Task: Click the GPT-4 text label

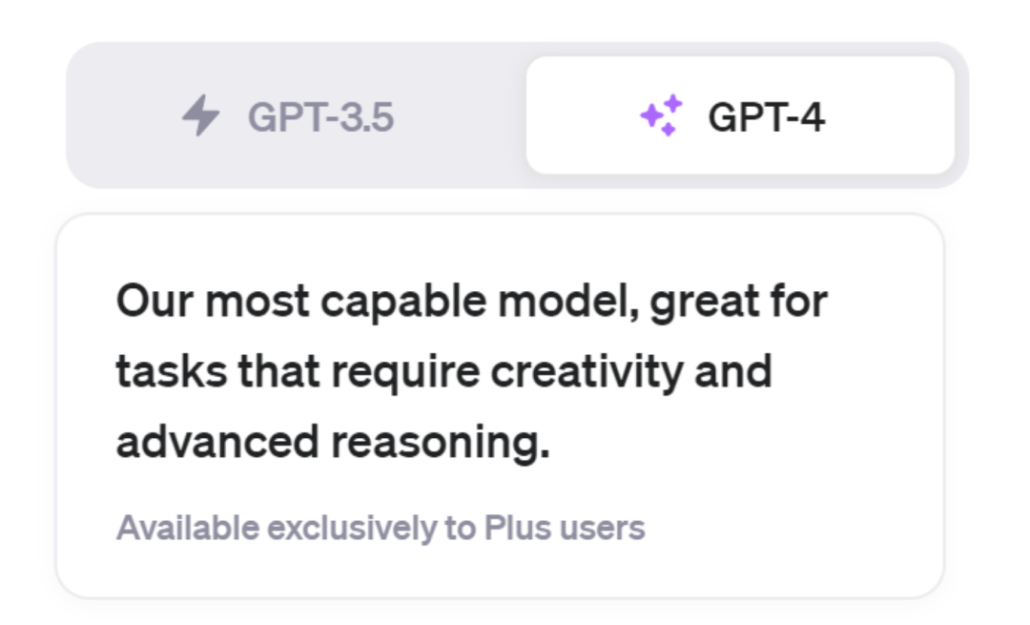Action: coord(766,117)
